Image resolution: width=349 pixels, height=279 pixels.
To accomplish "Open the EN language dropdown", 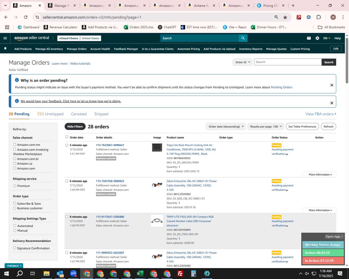I will pyautogui.click(x=327, y=38).
